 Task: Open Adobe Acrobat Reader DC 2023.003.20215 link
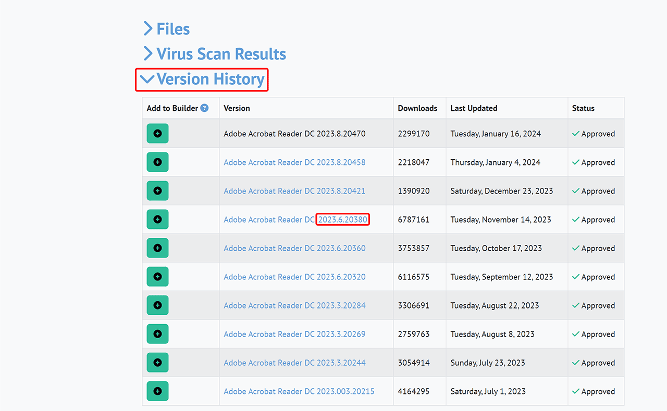[x=299, y=391]
